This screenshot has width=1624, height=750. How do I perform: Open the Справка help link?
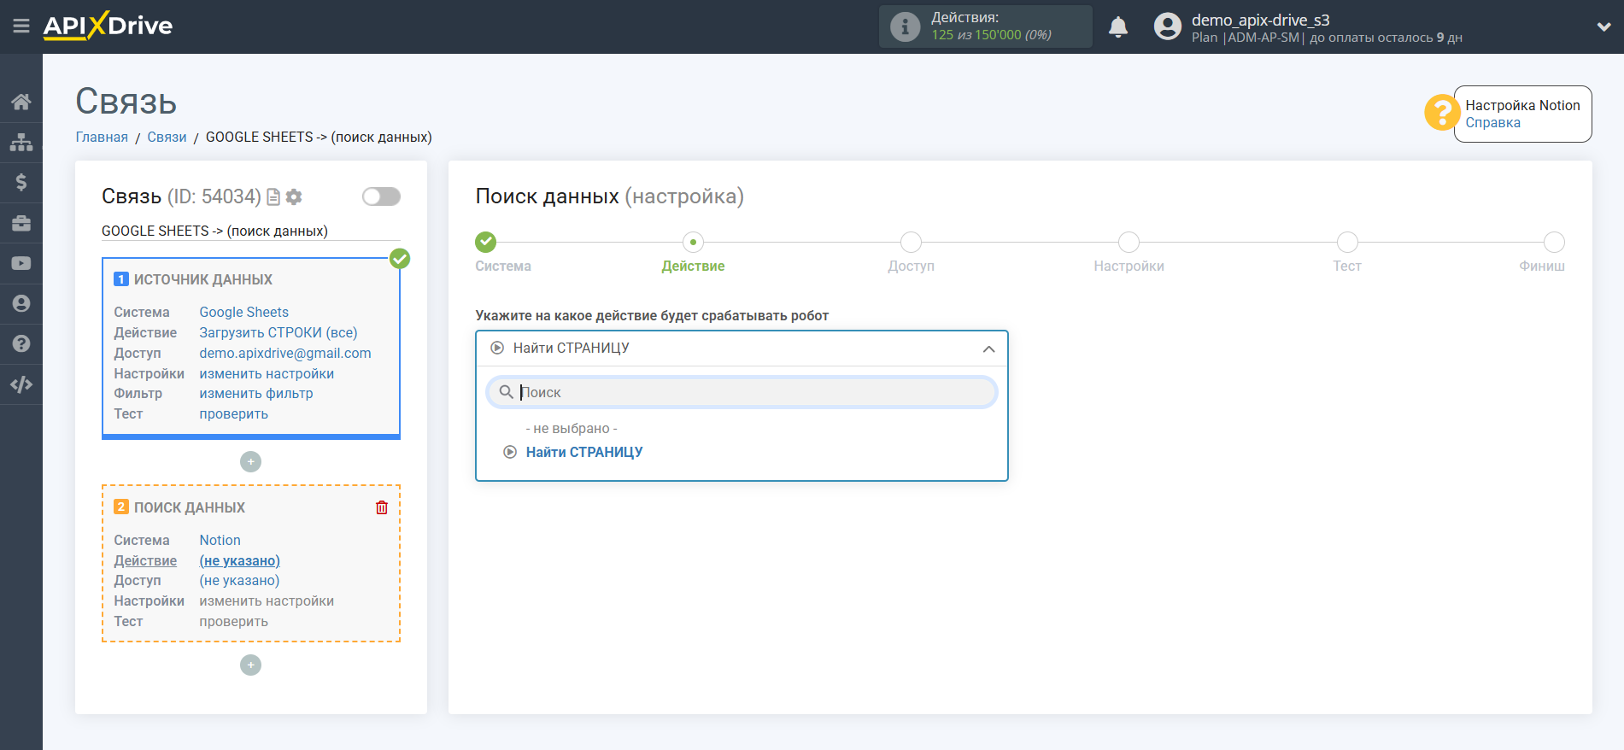pyautogui.click(x=1492, y=123)
